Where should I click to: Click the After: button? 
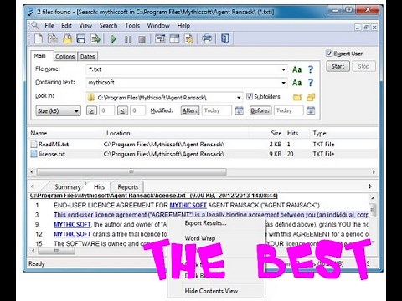(190, 110)
